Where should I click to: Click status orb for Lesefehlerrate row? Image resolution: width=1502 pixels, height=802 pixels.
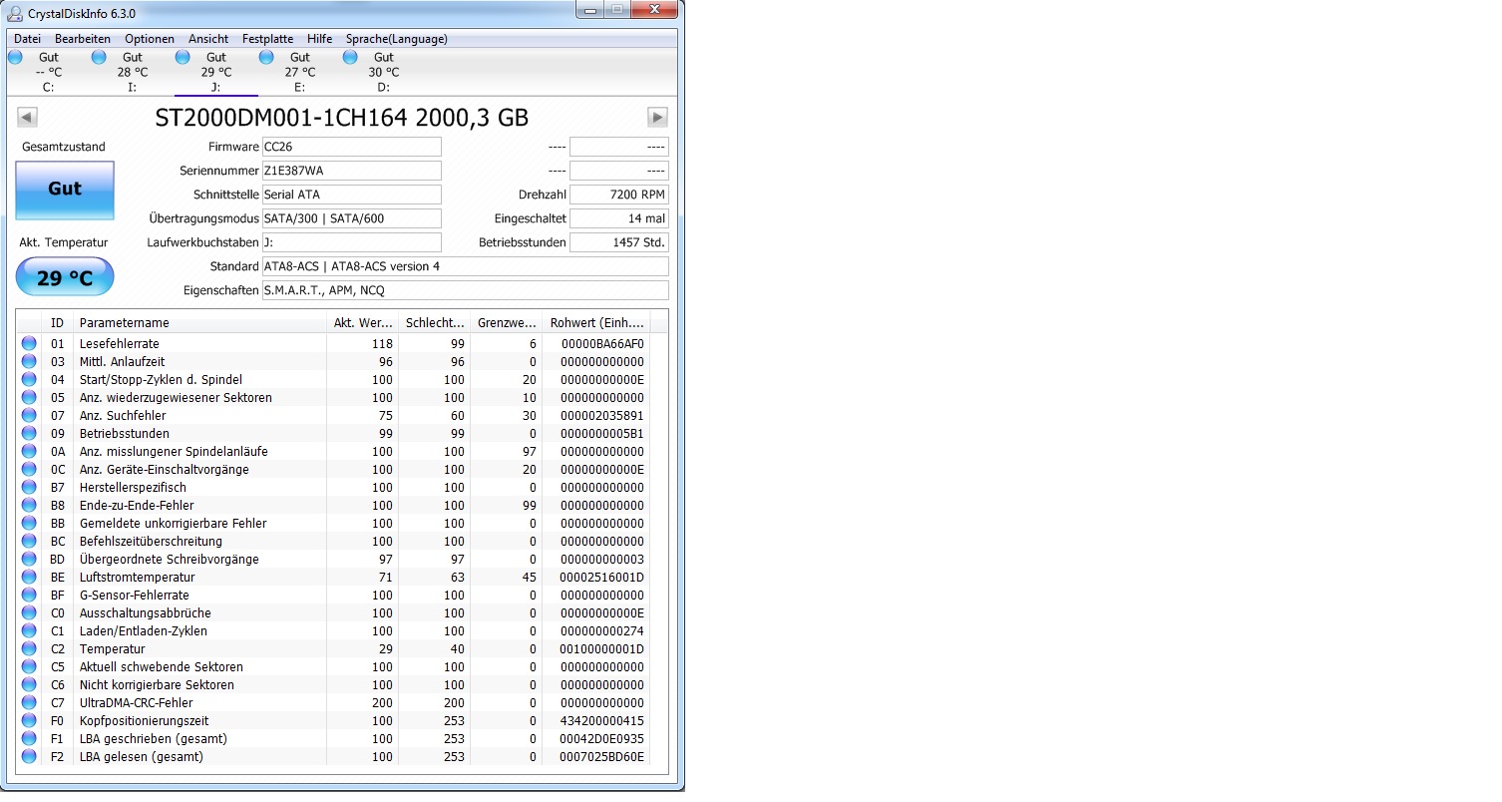29,343
